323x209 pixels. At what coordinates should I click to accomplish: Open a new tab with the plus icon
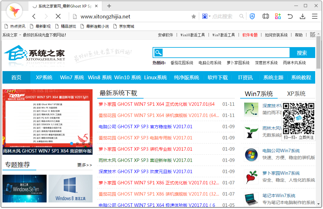[x=109, y=6]
